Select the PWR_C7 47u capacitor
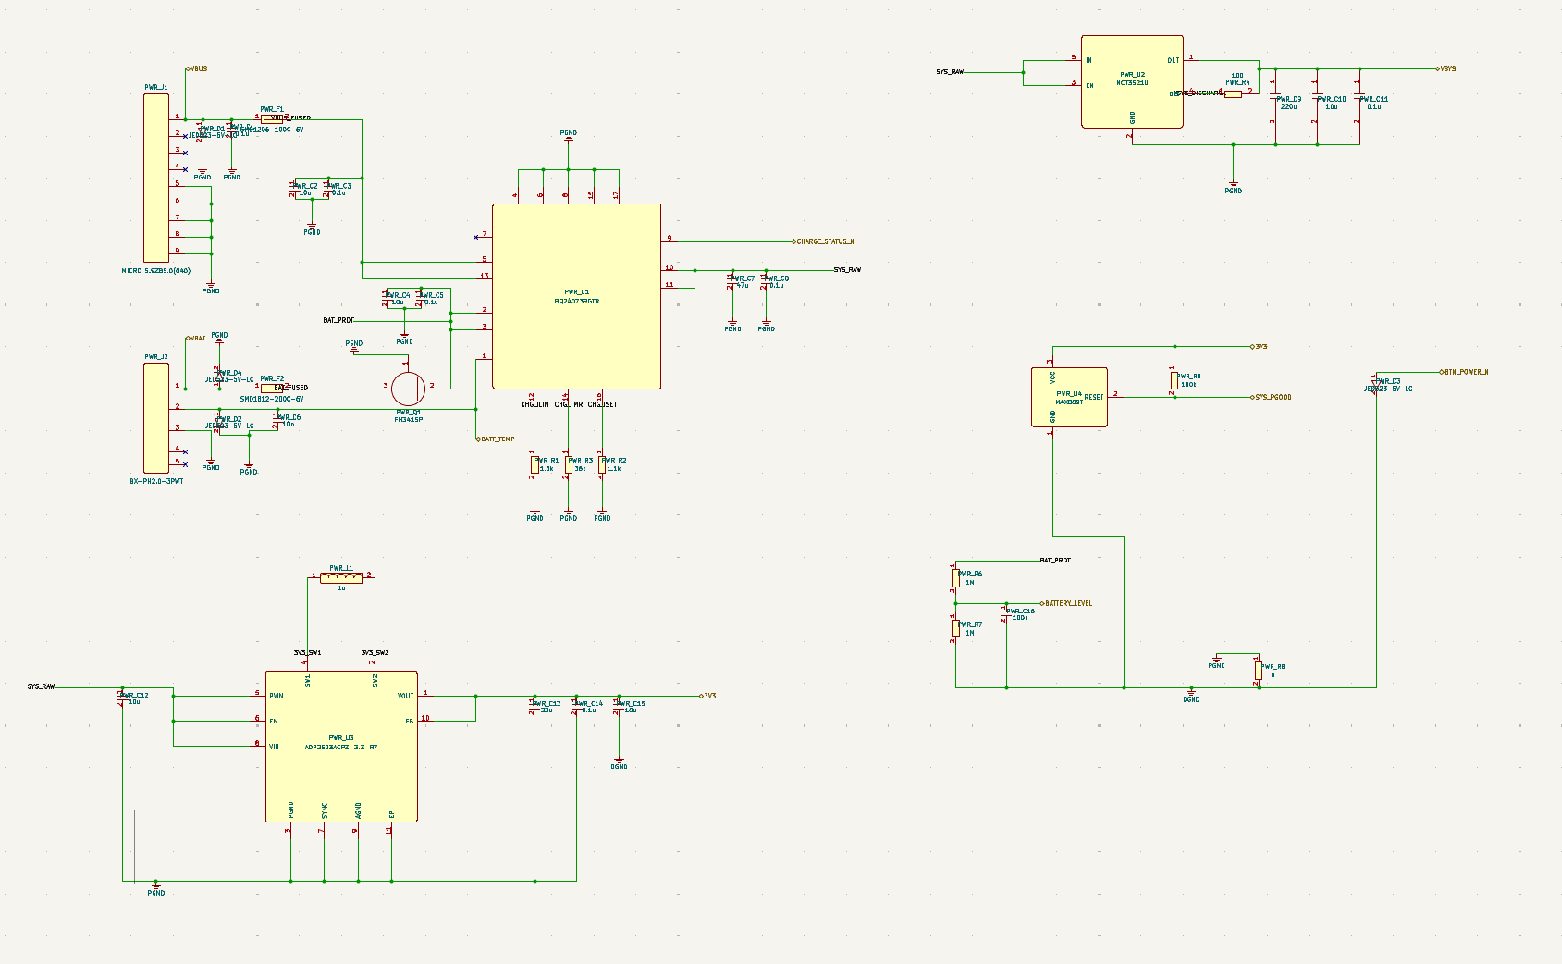Image resolution: width=1562 pixels, height=964 pixels. point(732,281)
